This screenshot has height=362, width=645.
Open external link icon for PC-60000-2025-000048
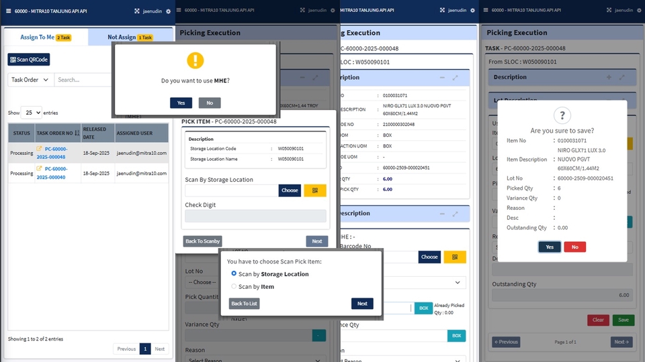pyautogui.click(x=39, y=149)
